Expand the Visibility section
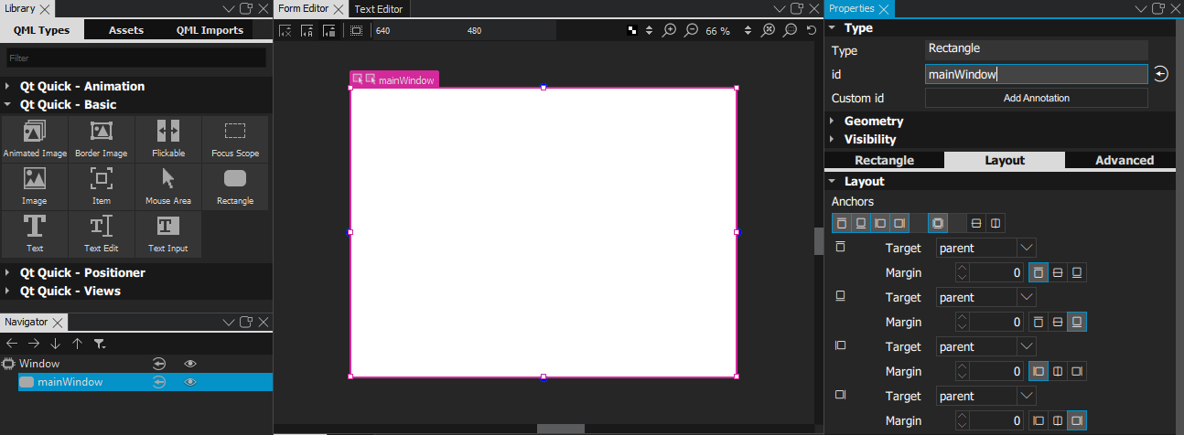 pos(999,139)
